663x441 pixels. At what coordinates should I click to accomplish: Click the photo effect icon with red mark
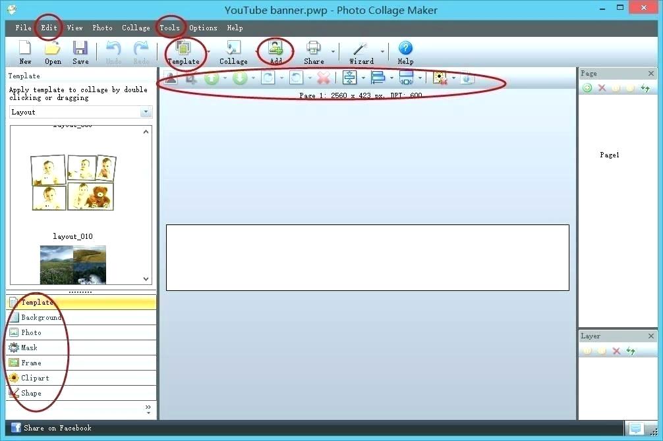pos(440,78)
